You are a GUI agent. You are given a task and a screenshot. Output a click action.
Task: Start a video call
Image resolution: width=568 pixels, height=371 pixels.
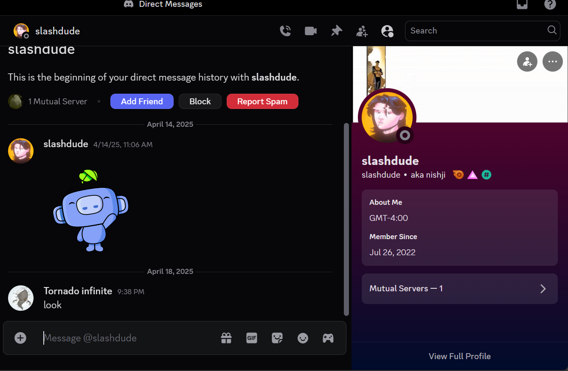(x=311, y=31)
